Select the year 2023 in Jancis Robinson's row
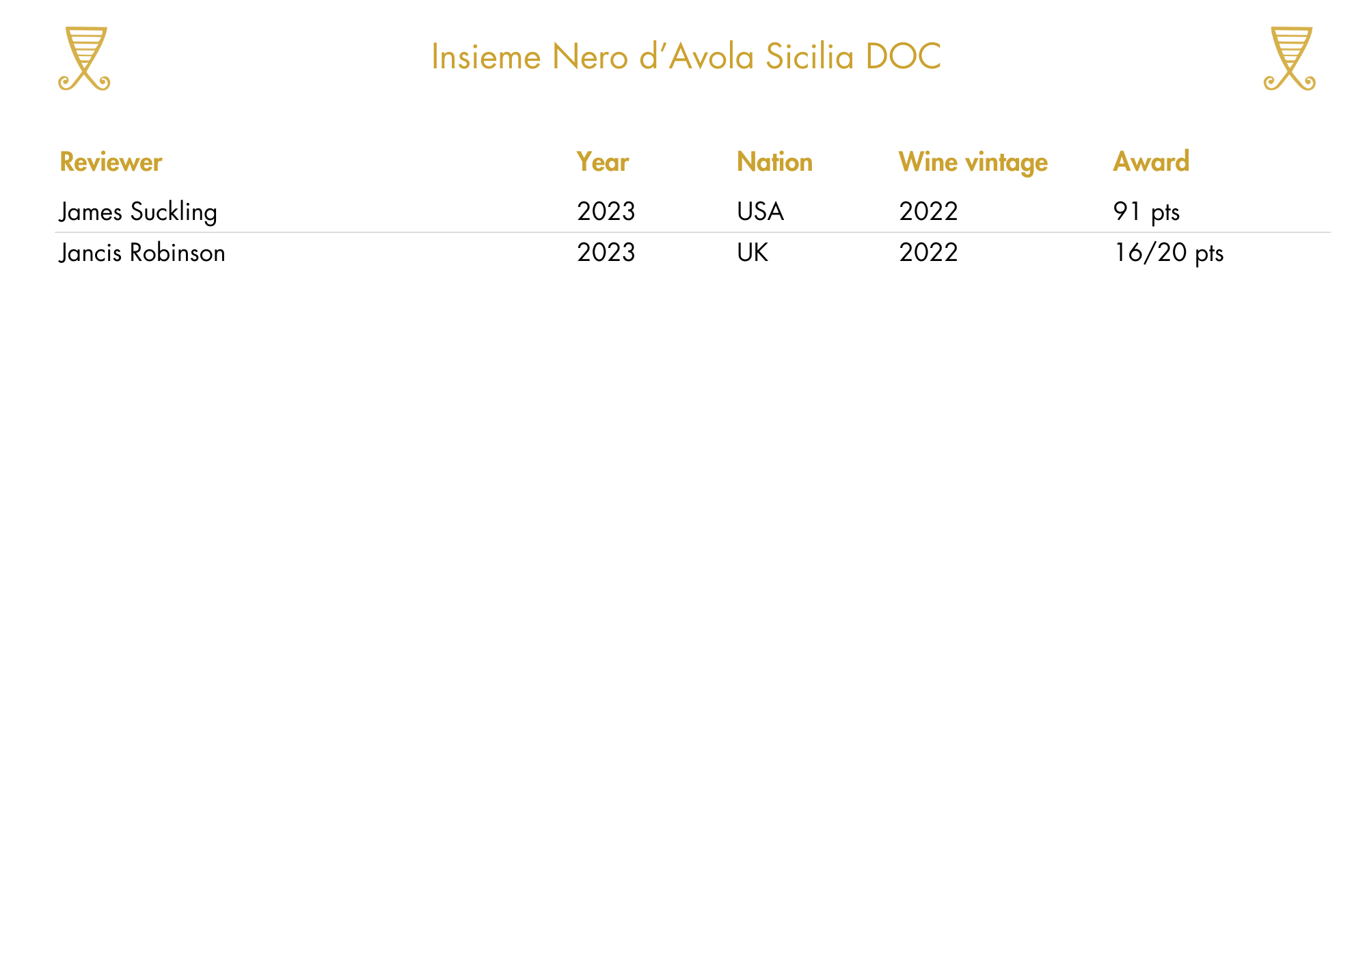 click(x=606, y=253)
